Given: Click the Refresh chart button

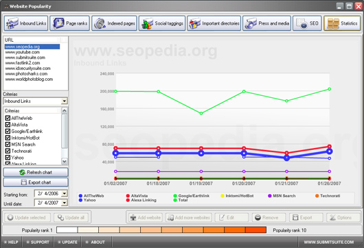Looking at the screenshot, I should click(x=36, y=172).
